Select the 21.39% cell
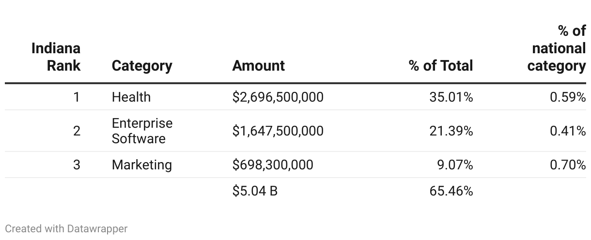The height and width of the screenshot is (240, 591). coord(451,131)
